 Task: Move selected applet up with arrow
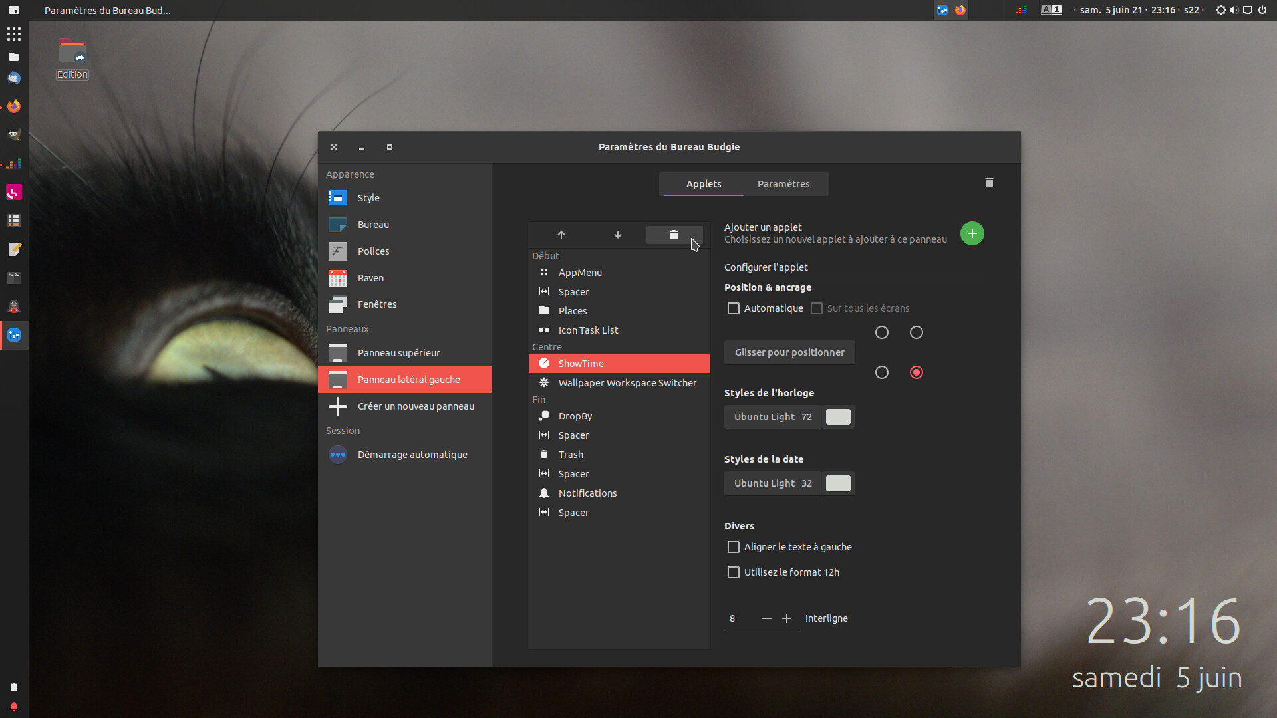(561, 235)
